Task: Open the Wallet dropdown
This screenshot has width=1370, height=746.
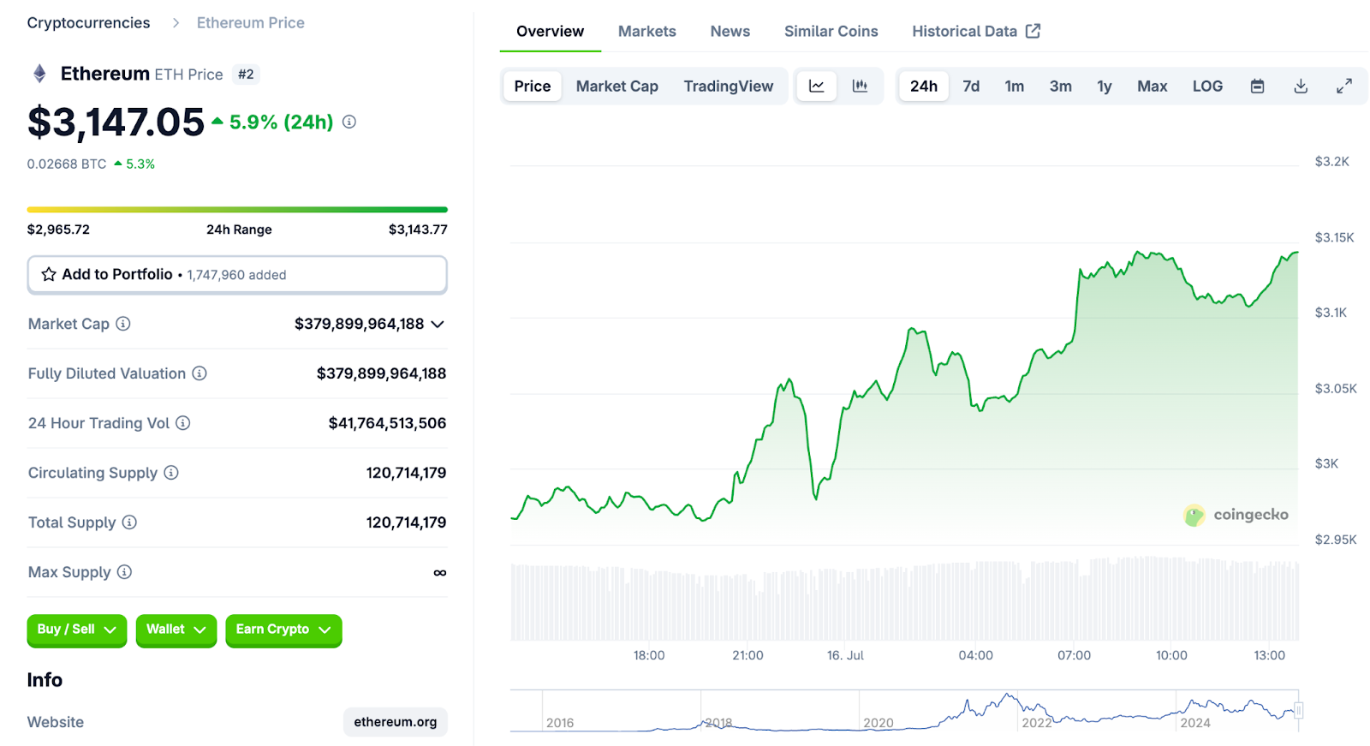Action: (x=176, y=630)
